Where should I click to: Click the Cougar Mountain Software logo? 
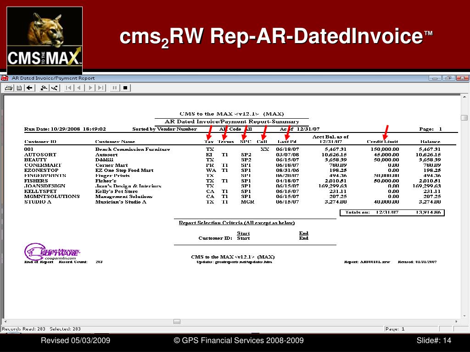pyautogui.click(x=52, y=252)
